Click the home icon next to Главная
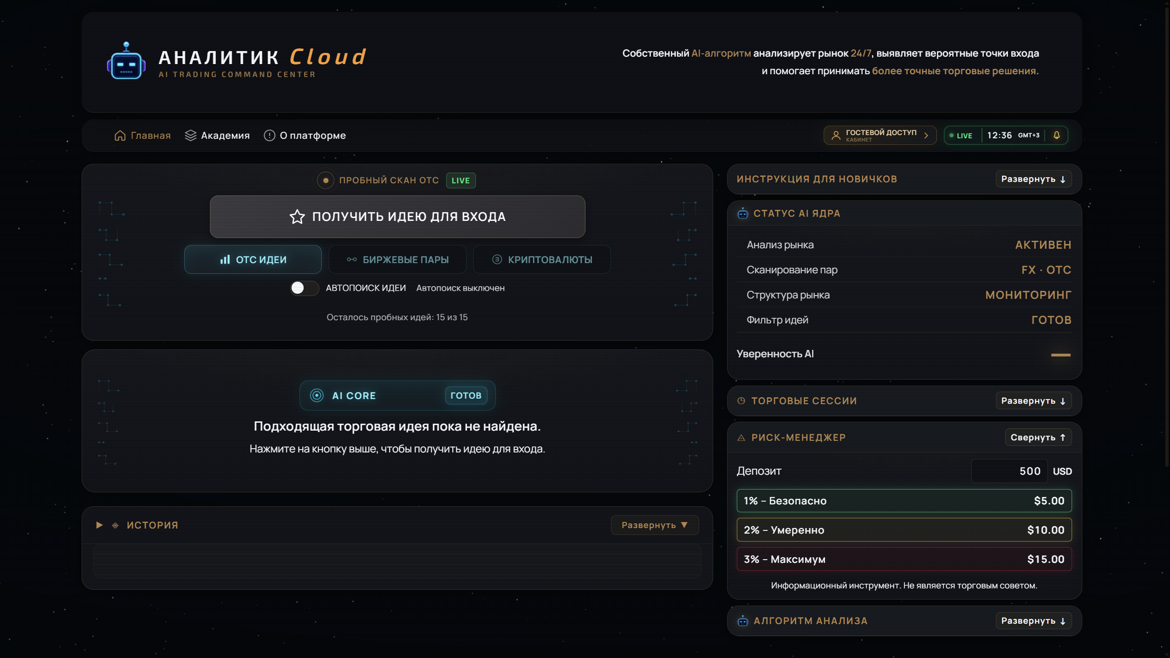Image resolution: width=1170 pixels, height=658 pixels. click(x=120, y=135)
